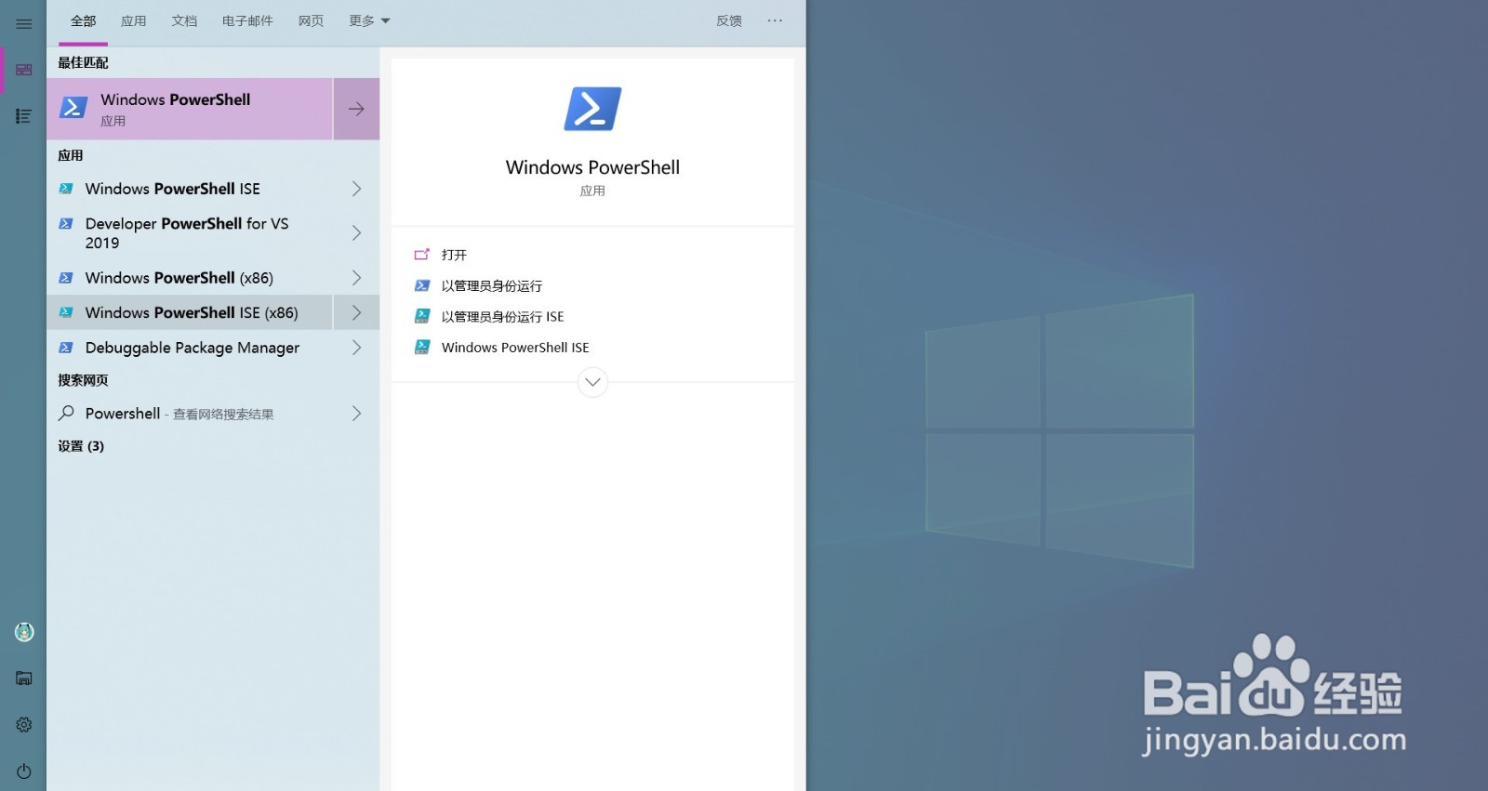Expand Windows PowerShell (x86) chevron

356,278
